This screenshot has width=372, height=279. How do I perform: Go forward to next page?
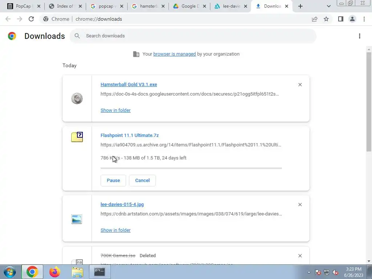(20, 19)
